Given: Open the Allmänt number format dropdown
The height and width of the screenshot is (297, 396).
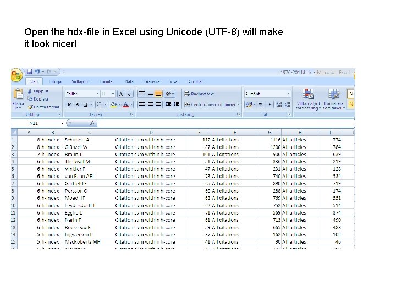Looking at the screenshot, I should (x=288, y=94).
